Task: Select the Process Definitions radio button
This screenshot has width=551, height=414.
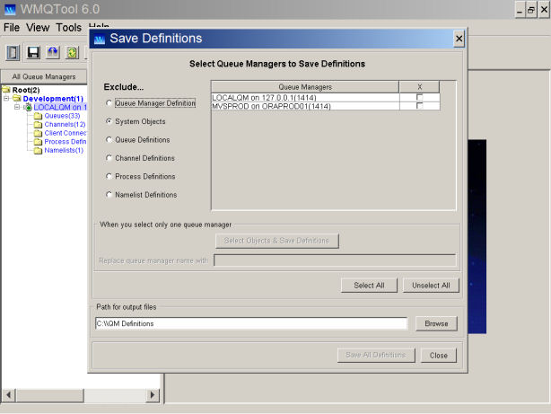Action: point(109,176)
